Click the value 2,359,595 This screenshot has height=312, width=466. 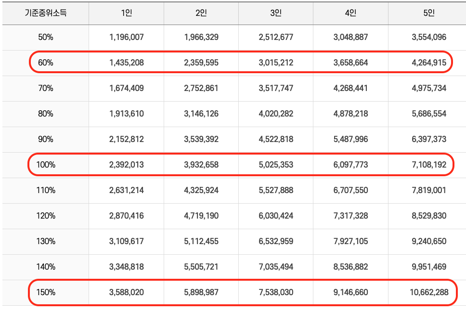point(201,63)
